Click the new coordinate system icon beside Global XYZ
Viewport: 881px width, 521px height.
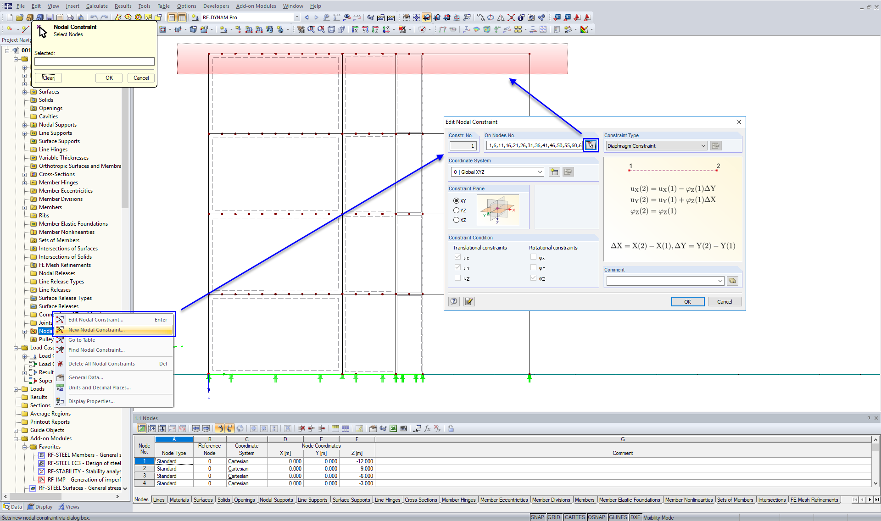point(554,172)
